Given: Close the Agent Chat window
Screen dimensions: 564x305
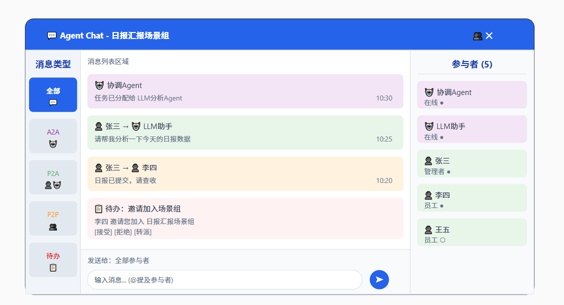Looking at the screenshot, I should [489, 35].
